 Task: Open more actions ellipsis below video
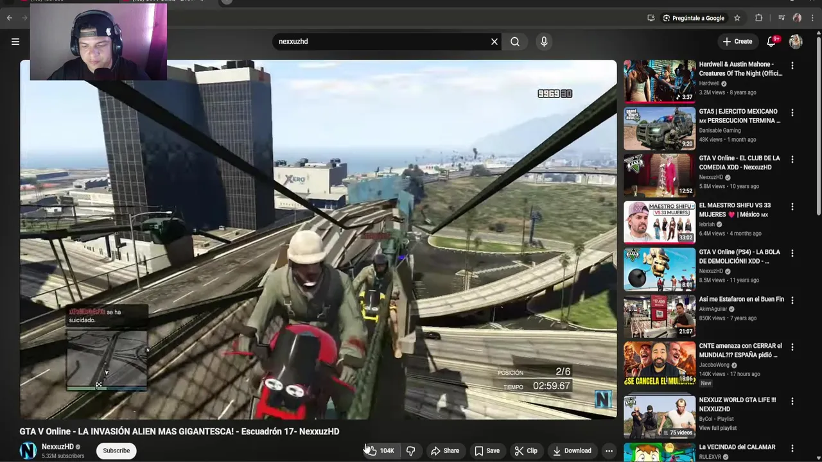click(x=609, y=450)
